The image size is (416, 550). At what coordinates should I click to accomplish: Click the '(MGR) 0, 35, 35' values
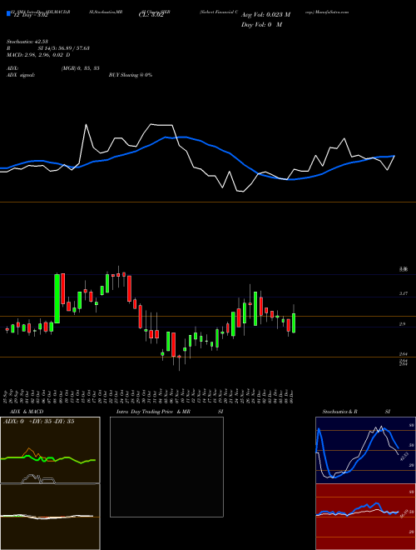point(81,68)
